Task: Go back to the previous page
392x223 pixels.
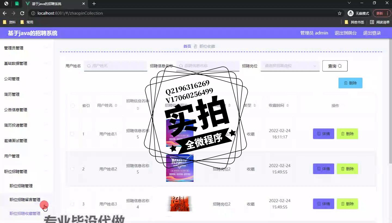Action: (x=5, y=13)
